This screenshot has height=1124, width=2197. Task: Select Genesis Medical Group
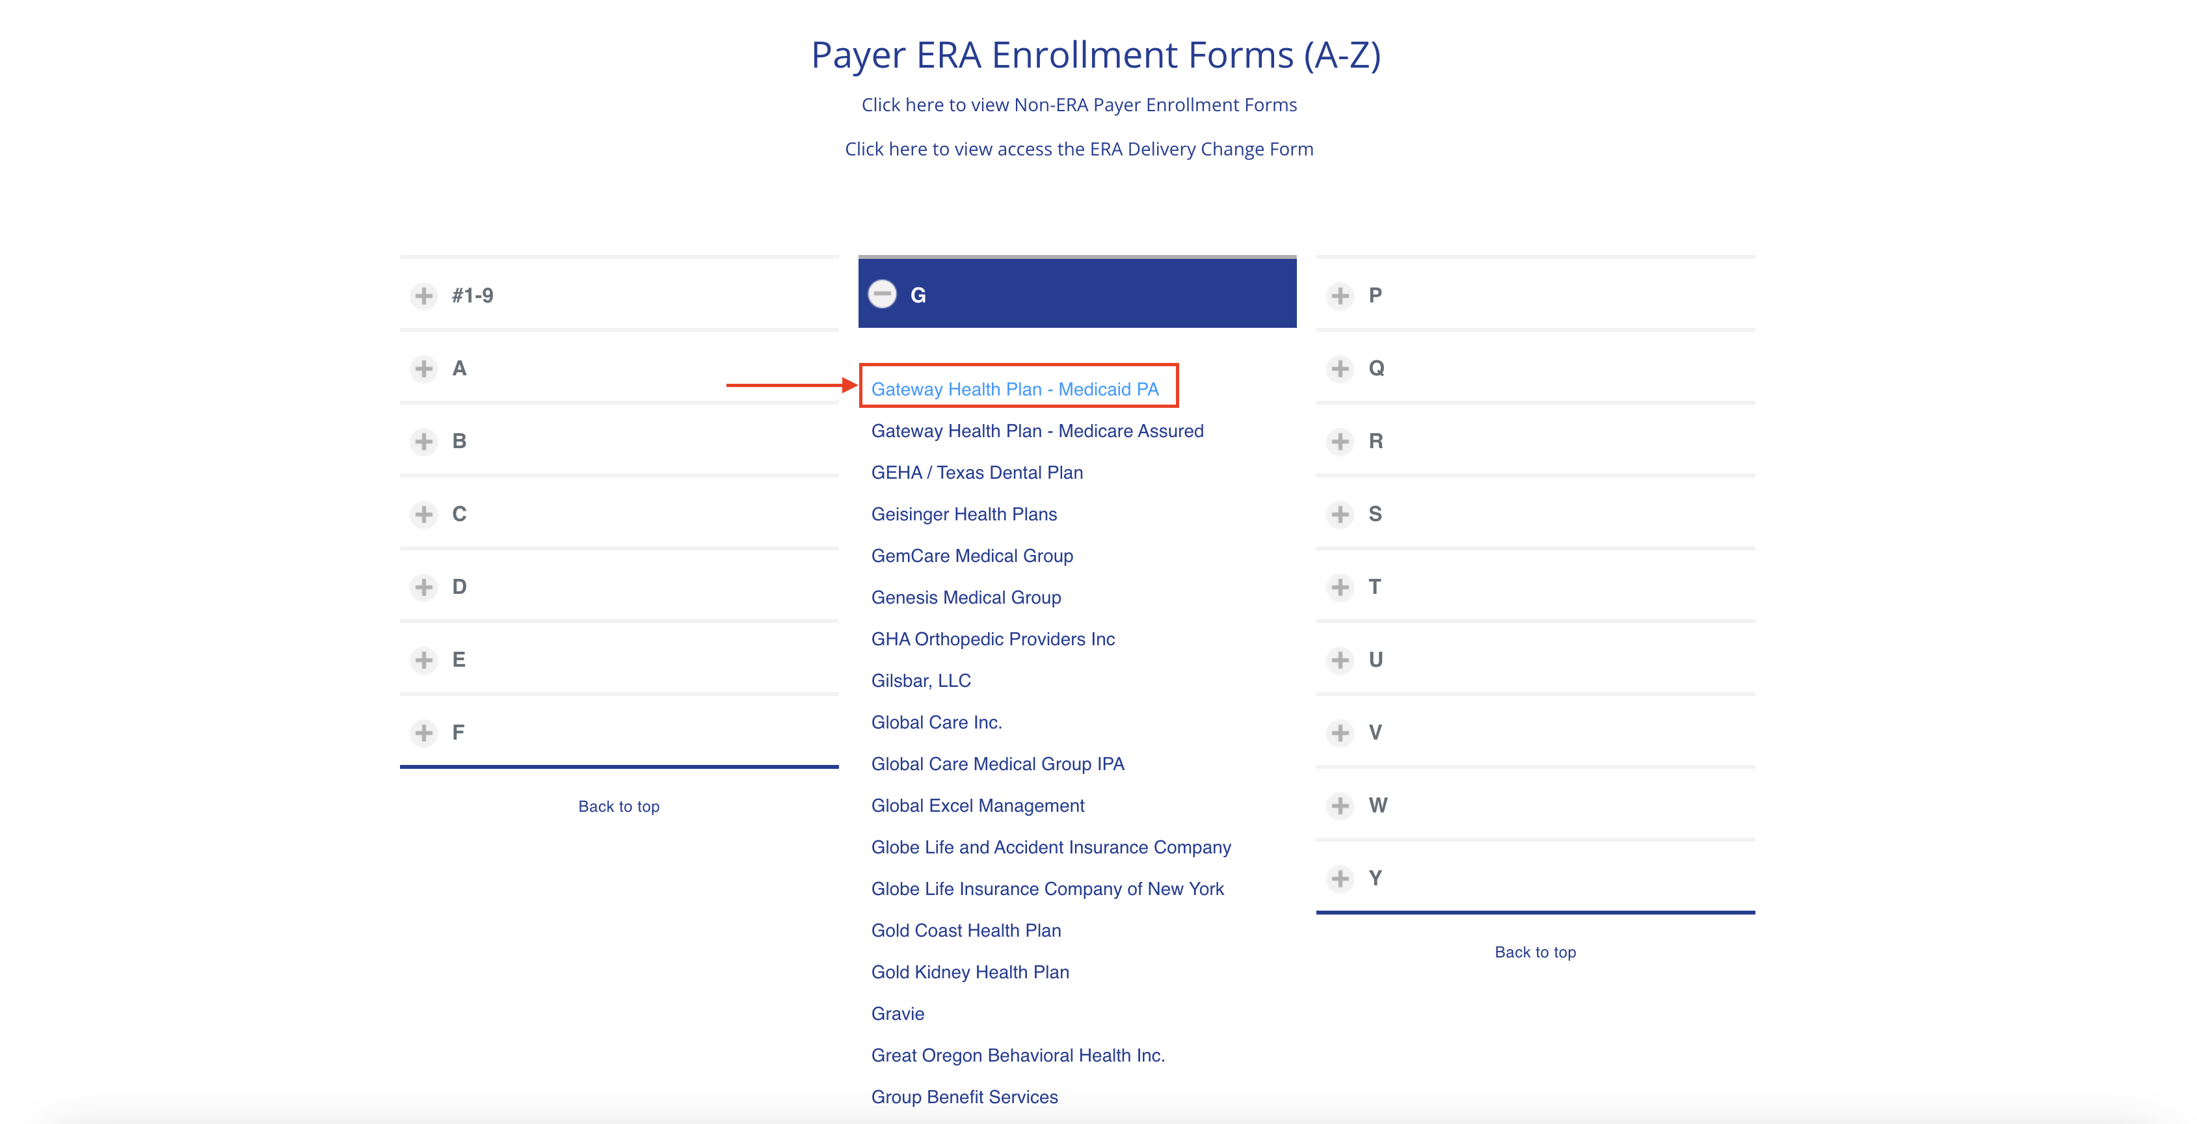(x=965, y=598)
